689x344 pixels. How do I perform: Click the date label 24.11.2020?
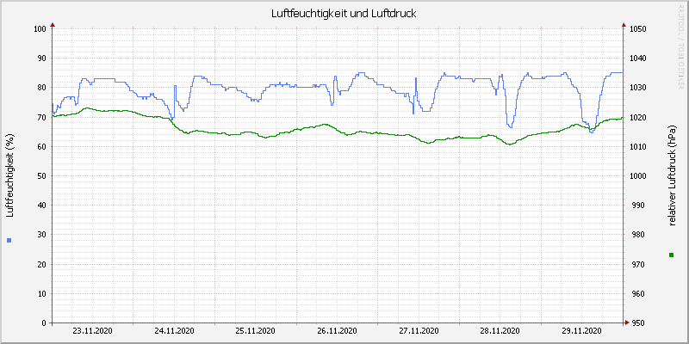pyautogui.click(x=175, y=331)
